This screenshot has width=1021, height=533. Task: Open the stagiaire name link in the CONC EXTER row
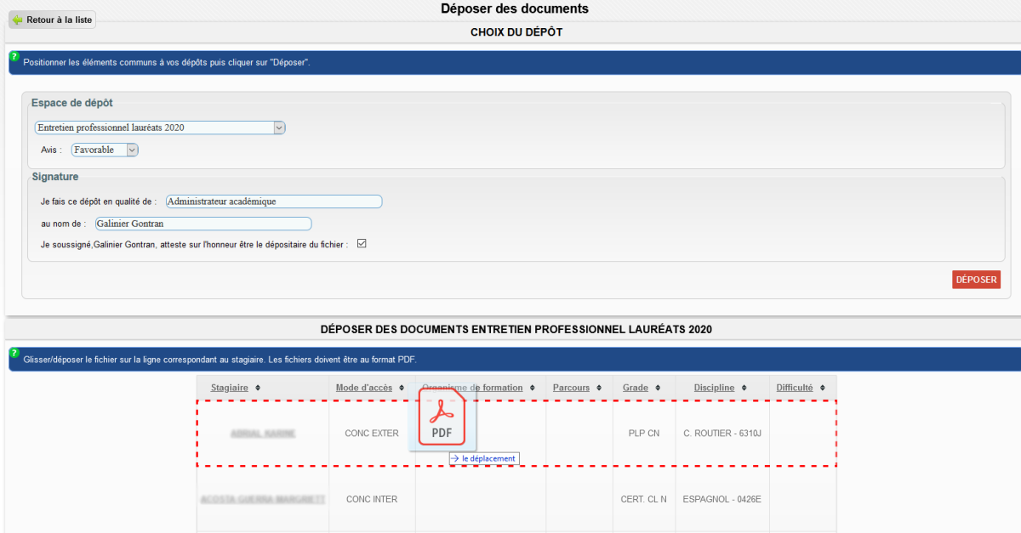point(263,434)
